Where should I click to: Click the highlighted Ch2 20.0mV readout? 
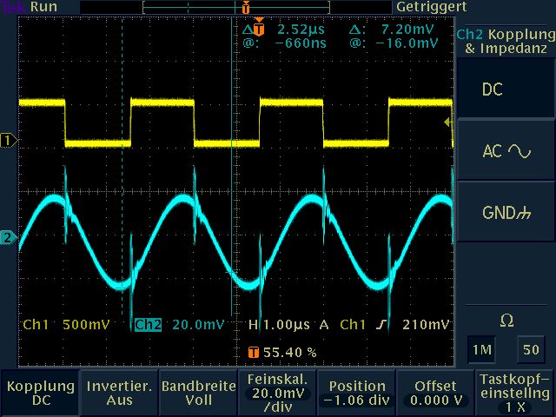coord(179,325)
